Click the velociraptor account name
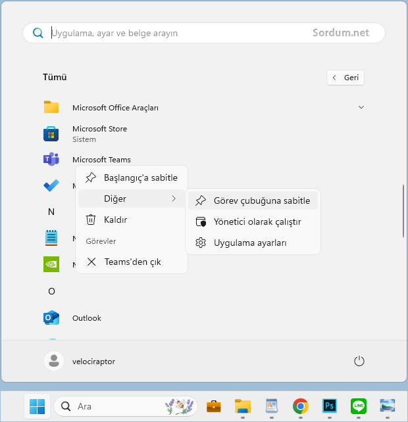 [93, 361]
